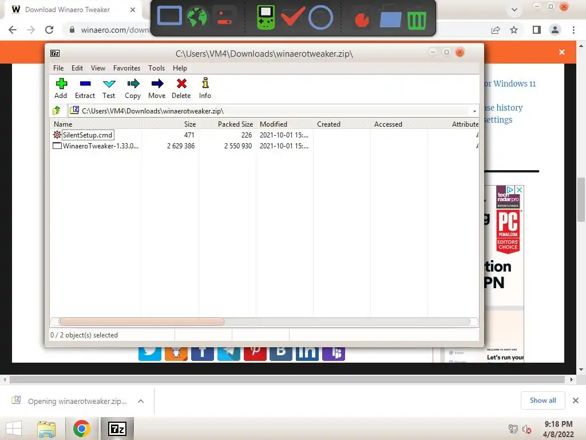Click the red pie timer icon
The image size is (586, 440).
(x=362, y=21)
